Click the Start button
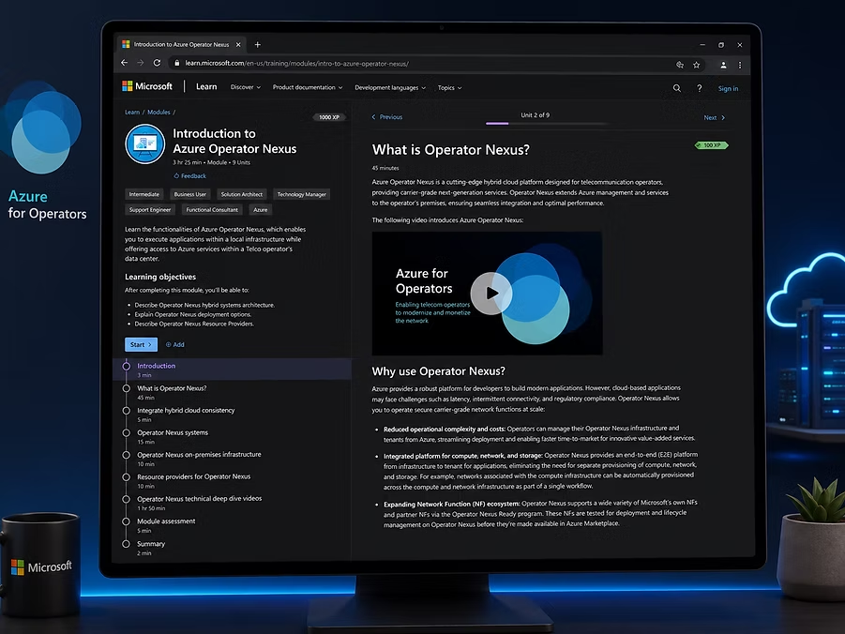The height and width of the screenshot is (634, 845). coord(142,344)
